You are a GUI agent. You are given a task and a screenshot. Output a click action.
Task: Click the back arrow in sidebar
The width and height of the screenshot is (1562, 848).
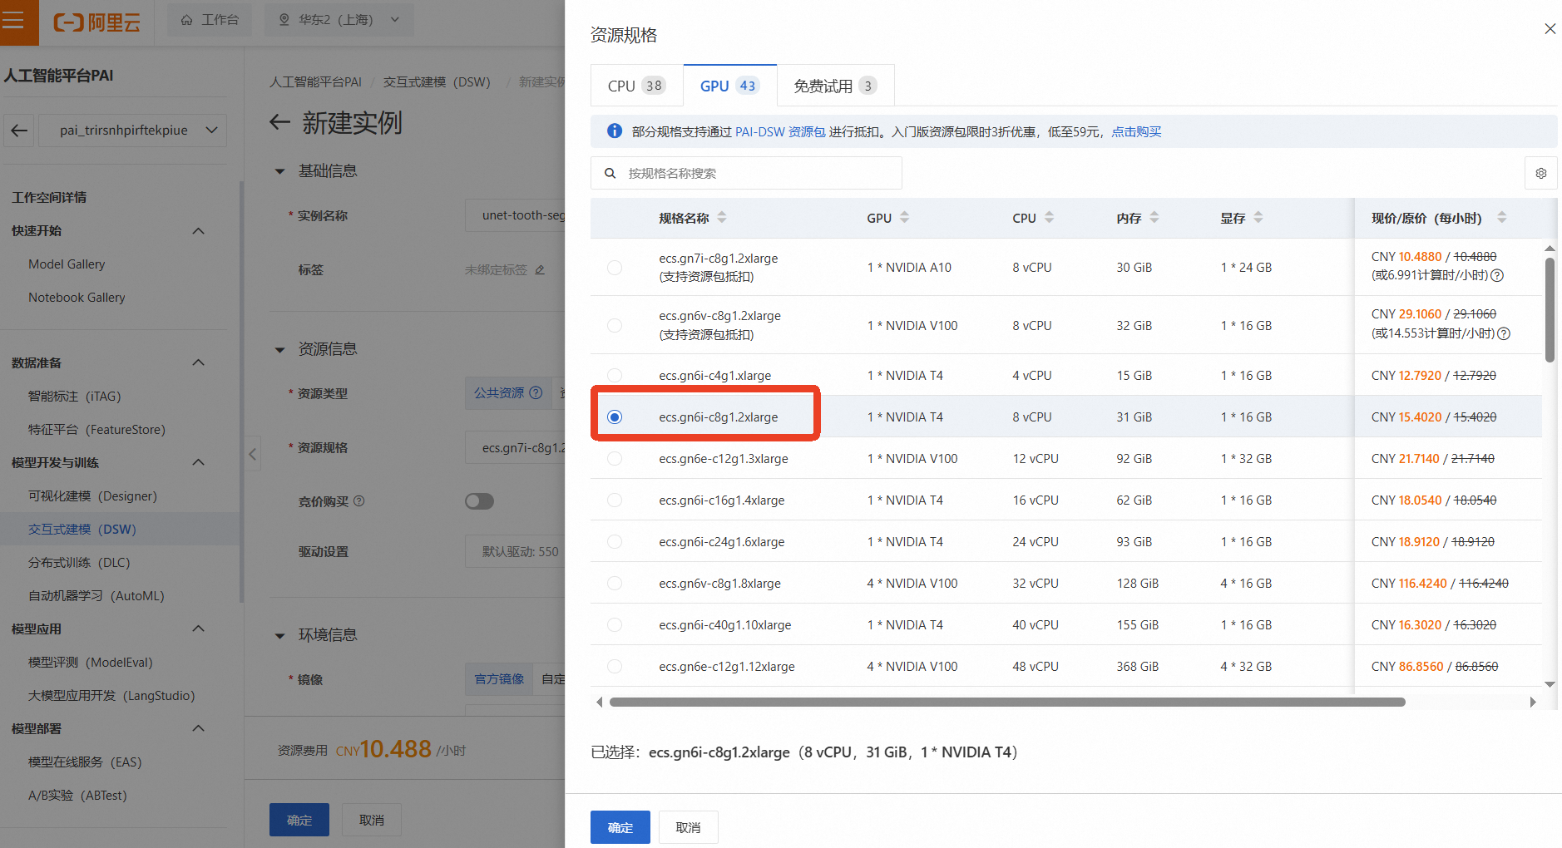(x=19, y=131)
